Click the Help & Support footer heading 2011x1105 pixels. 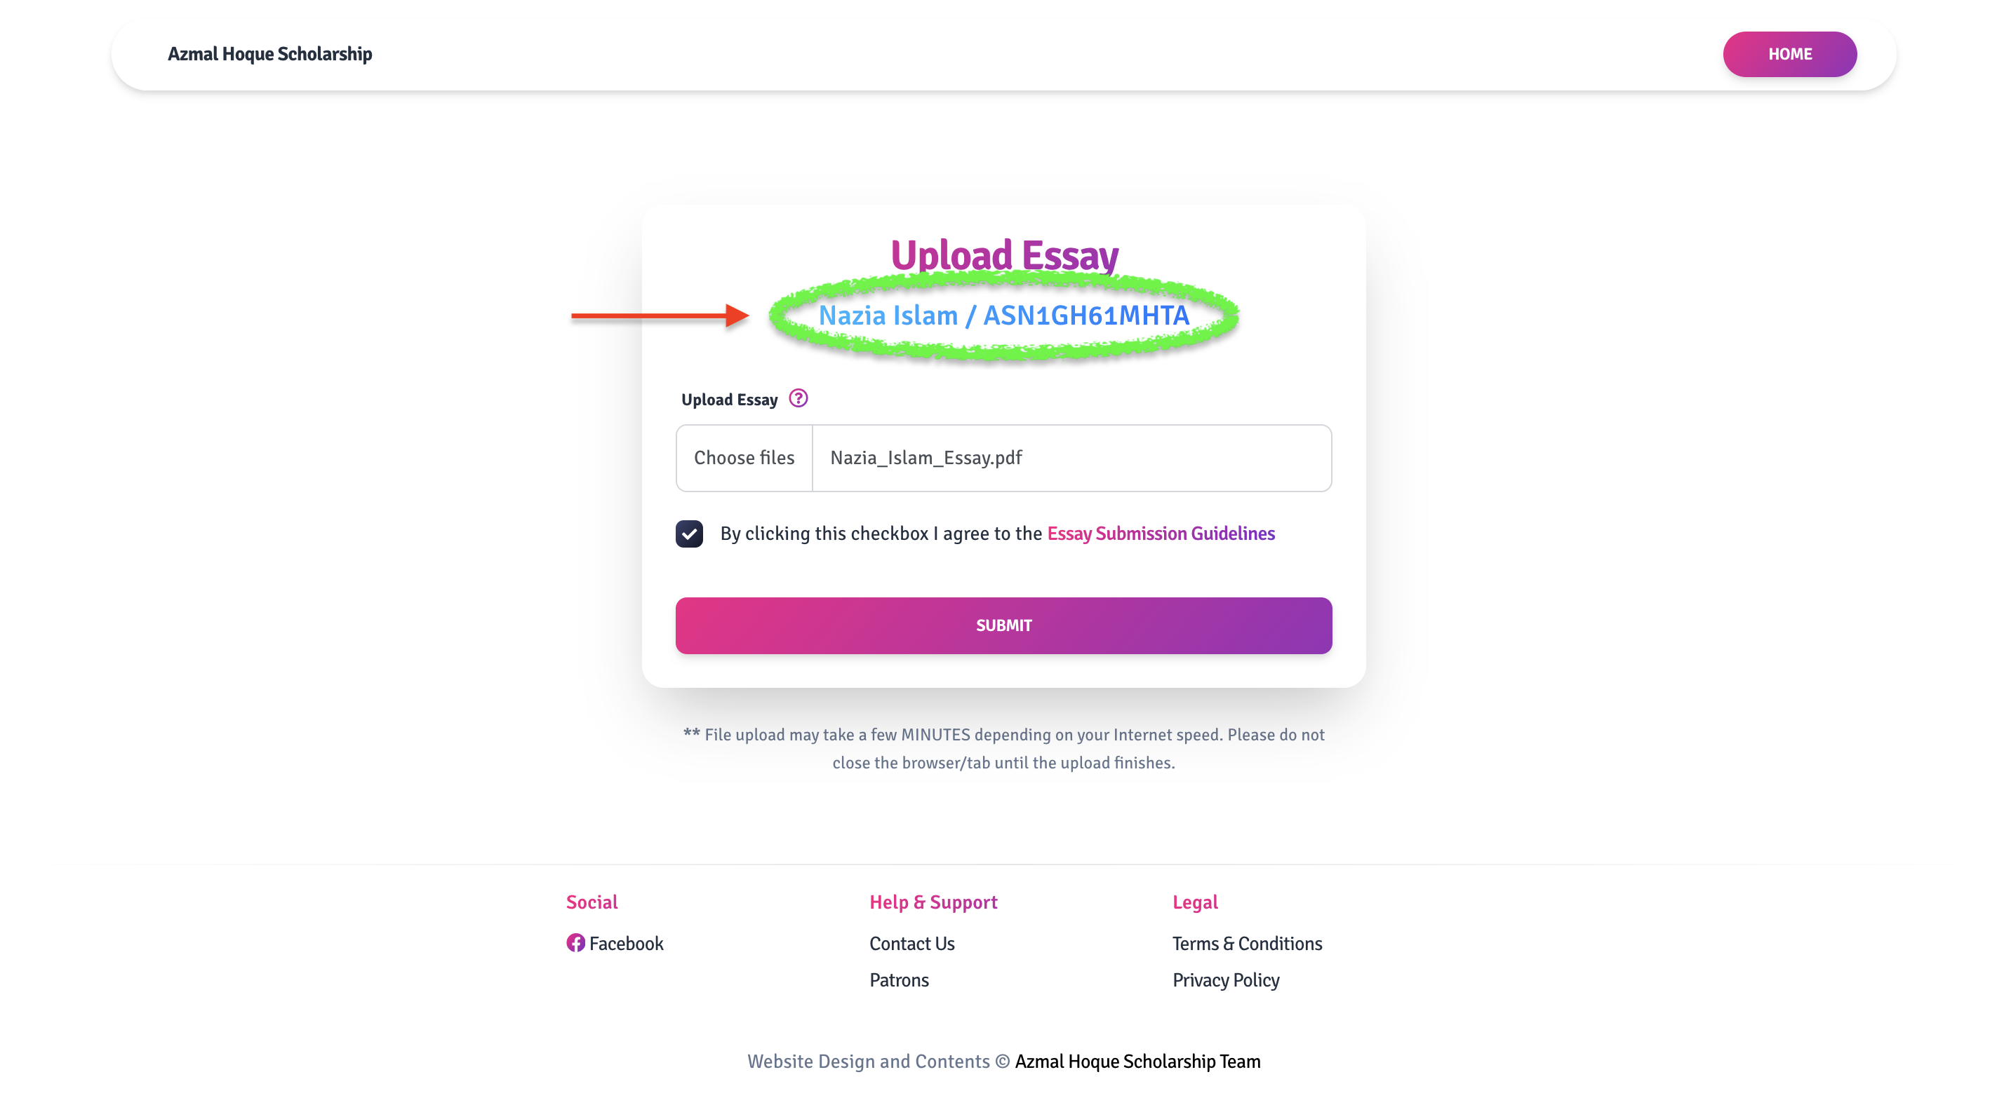[x=933, y=902]
